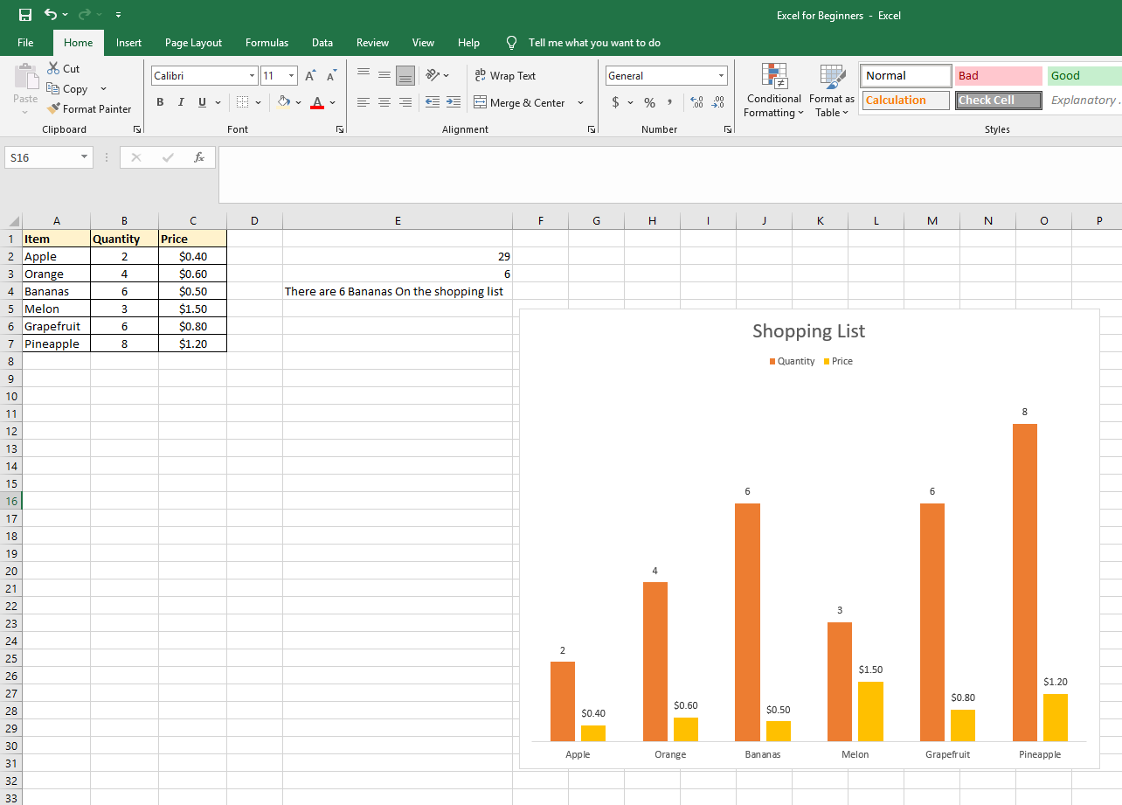
Task: Click the Increase Indent icon
Action: (453, 102)
